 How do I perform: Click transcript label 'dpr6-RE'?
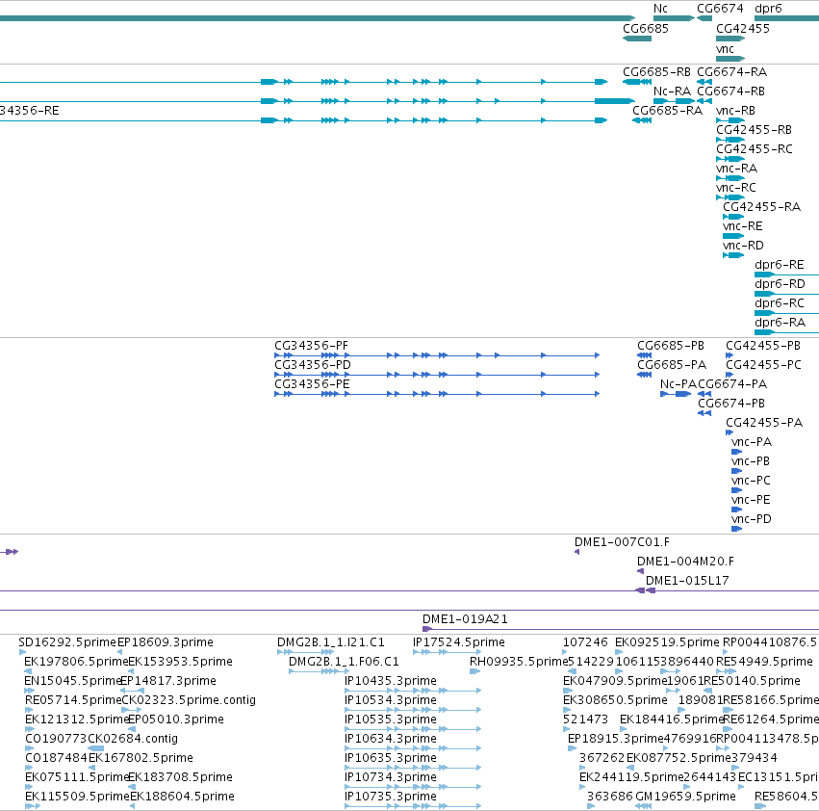[x=780, y=265]
